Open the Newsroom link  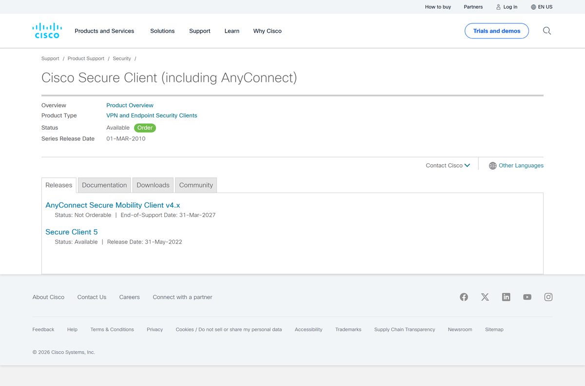coord(460,329)
